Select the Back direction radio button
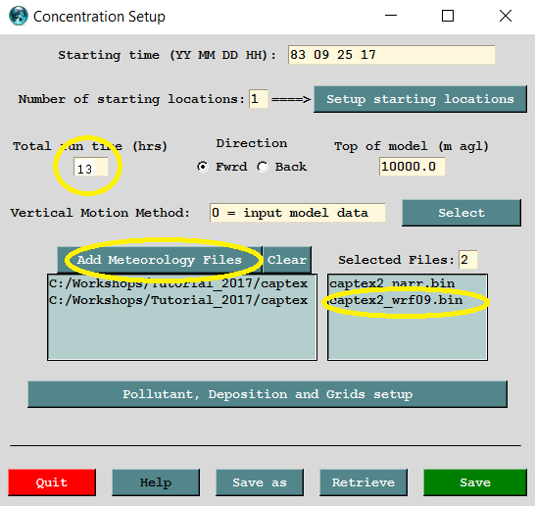535x506 pixels. (263, 167)
